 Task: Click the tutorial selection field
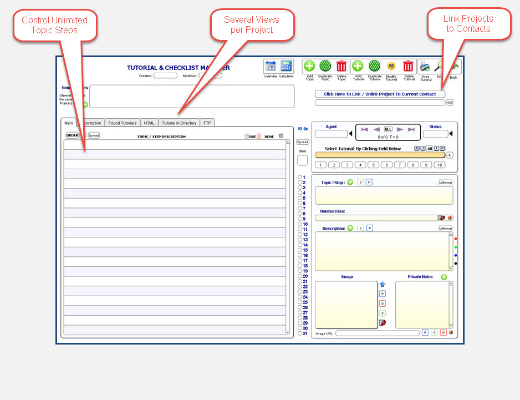click(x=380, y=155)
